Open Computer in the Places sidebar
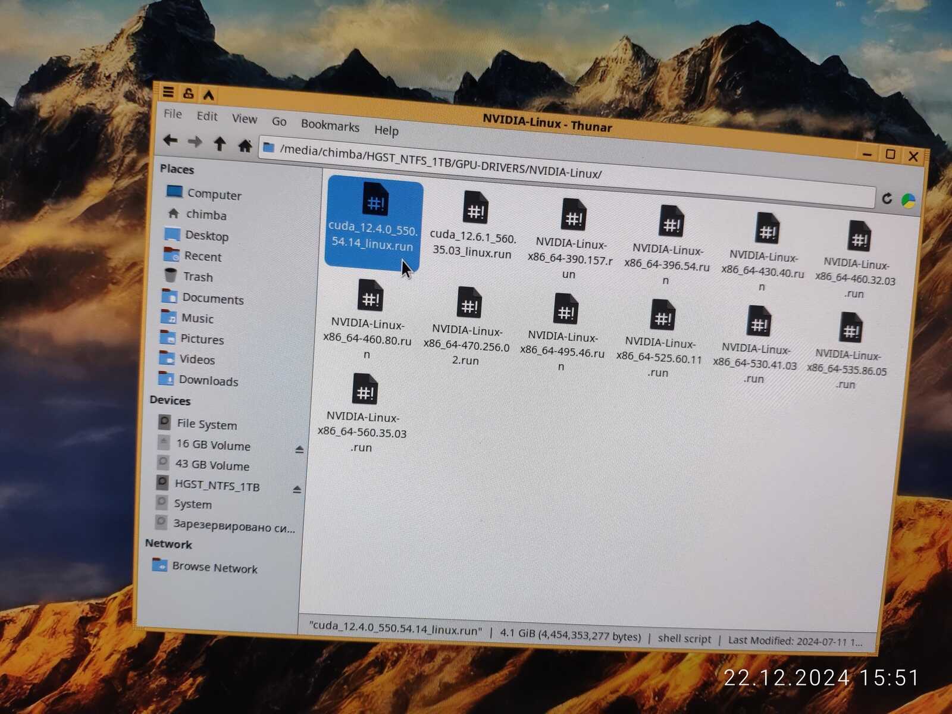The image size is (952, 714). tap(203, 193)
